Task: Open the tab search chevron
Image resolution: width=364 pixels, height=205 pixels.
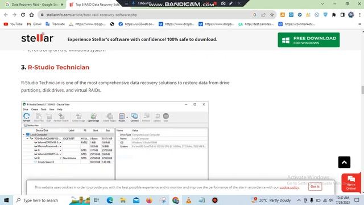Action: pyautogui.click(x=322, y=4)
